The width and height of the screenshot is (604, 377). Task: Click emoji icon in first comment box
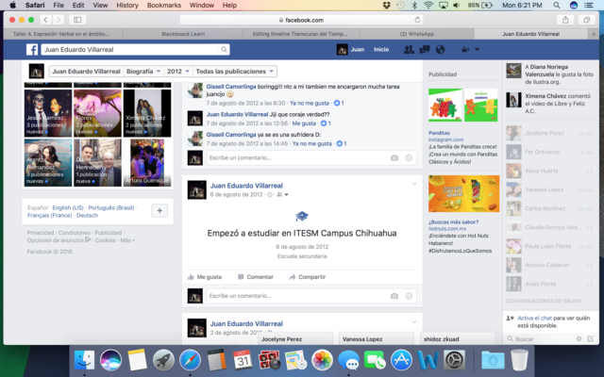tap(409, 157)
